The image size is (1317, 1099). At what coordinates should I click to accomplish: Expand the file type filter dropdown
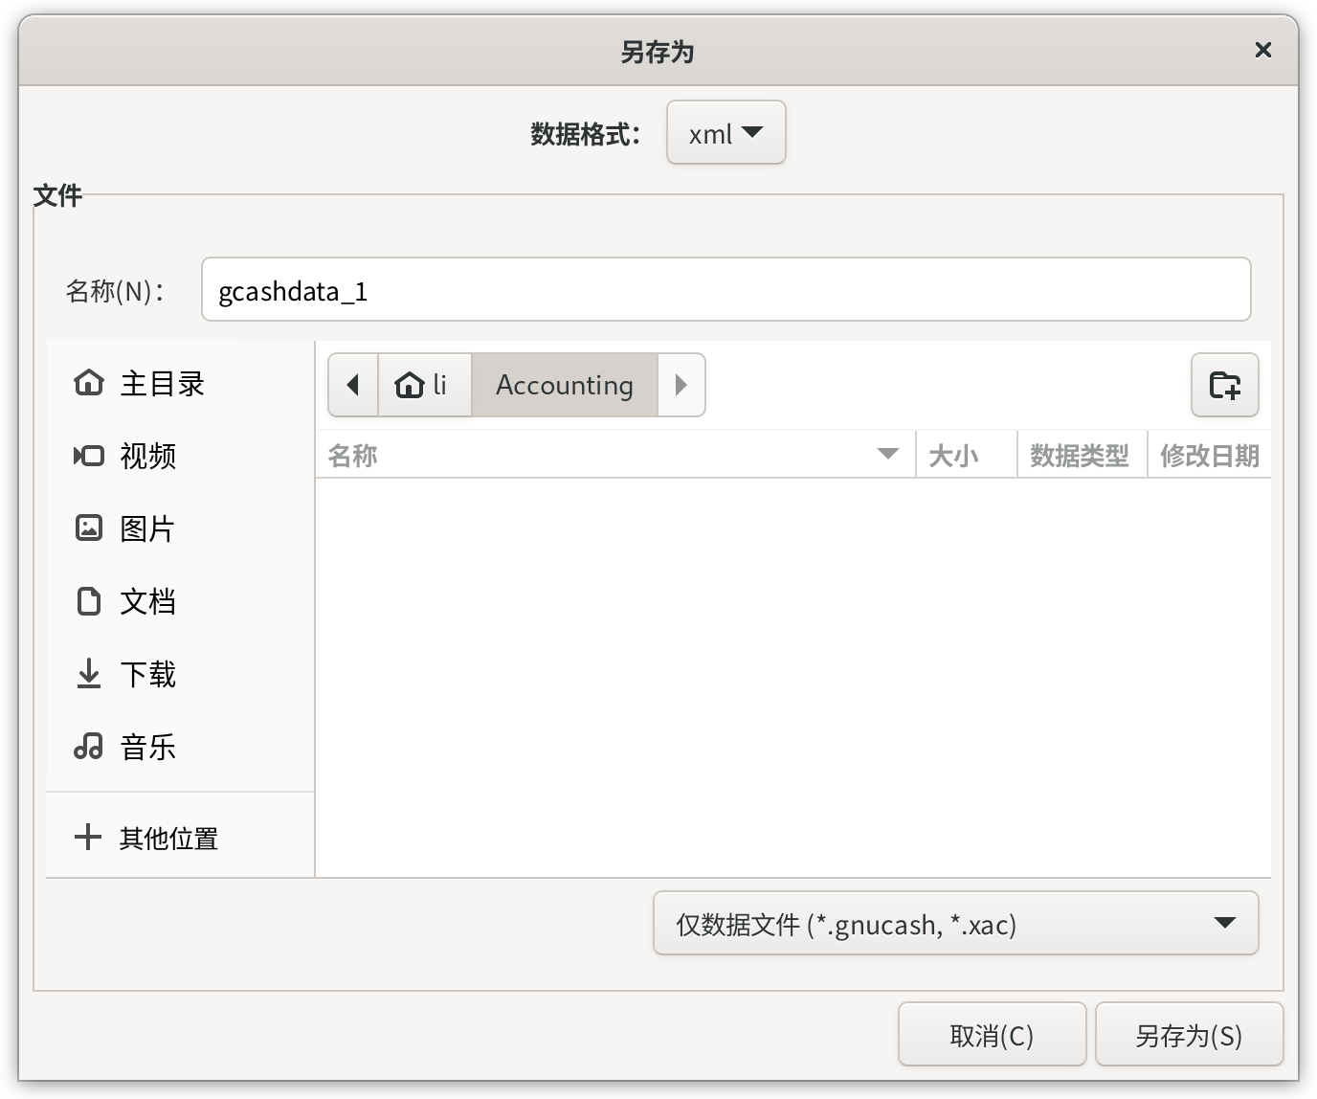956,924
